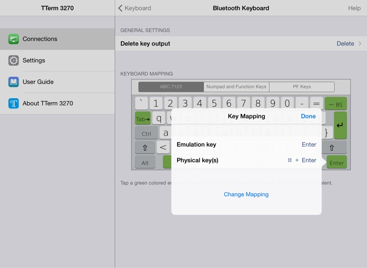Tap the number 4 key

(200, 103)
